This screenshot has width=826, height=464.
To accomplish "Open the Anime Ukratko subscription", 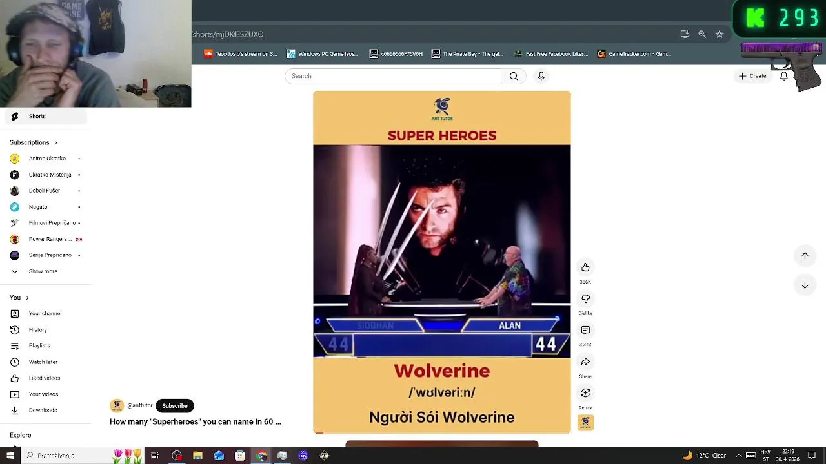I will coord(45,159).
